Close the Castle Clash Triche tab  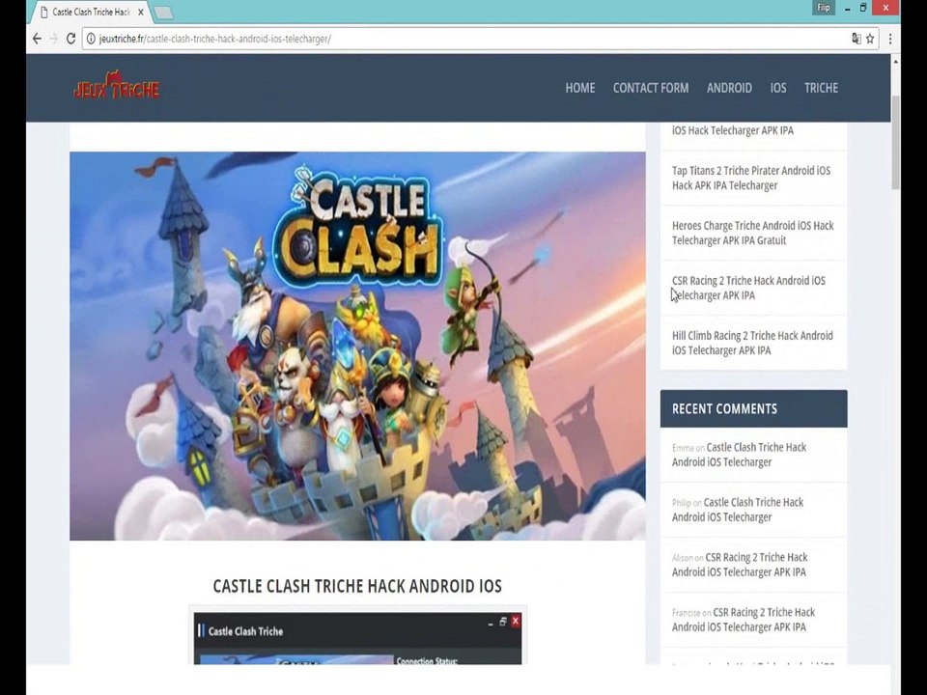coord(141,12)
